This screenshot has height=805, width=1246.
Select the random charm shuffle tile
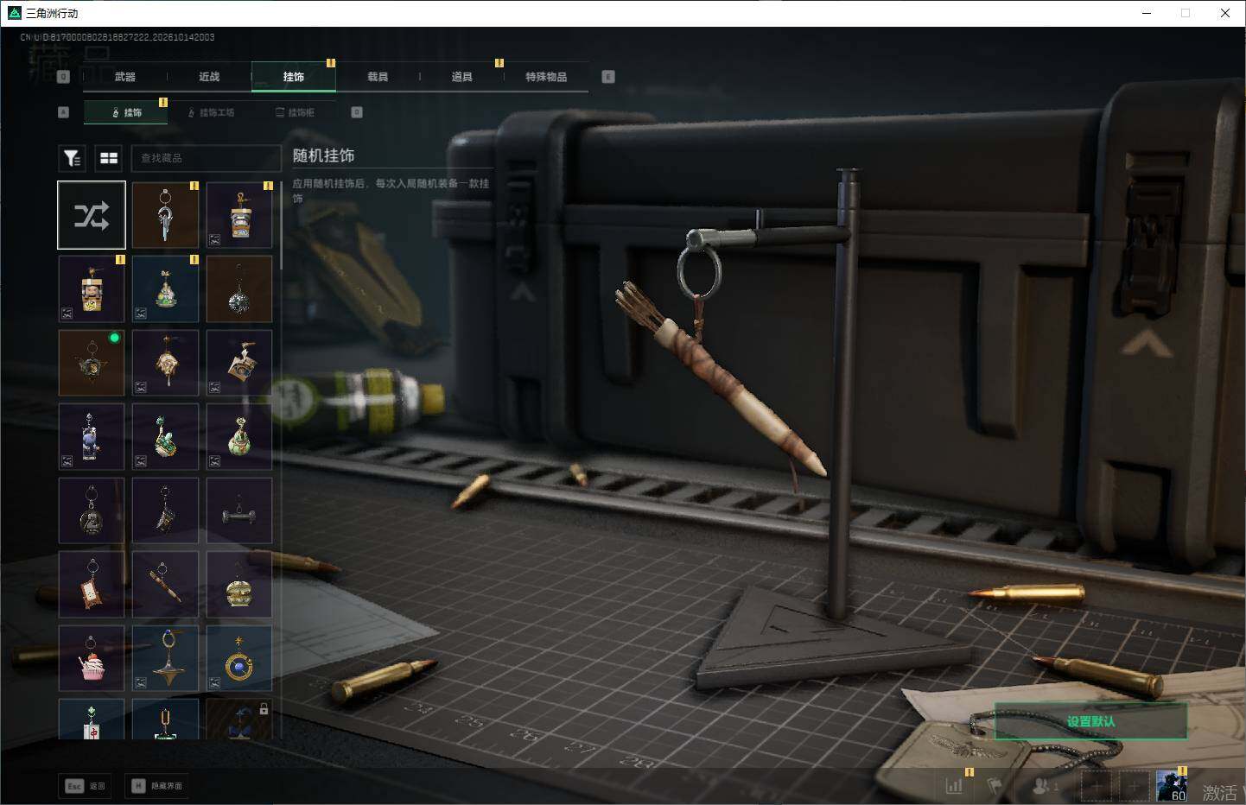pos(92,215)
